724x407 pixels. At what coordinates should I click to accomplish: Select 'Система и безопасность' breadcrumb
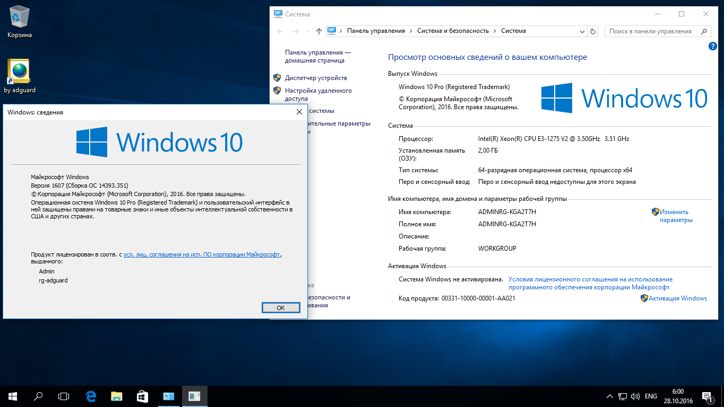[453, 31]
